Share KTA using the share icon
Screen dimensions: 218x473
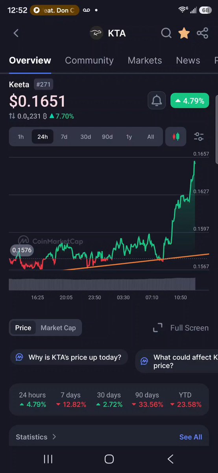pos(202,33)
